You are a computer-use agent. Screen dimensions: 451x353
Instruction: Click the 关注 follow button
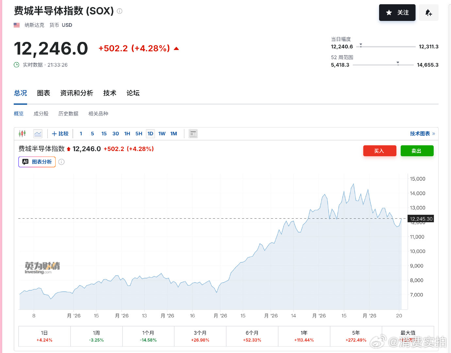point(397,12)
